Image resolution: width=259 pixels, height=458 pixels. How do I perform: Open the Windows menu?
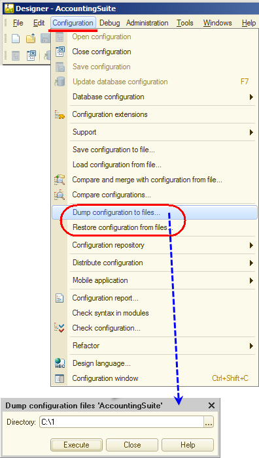pyautogui.click(x=218, y=23)
